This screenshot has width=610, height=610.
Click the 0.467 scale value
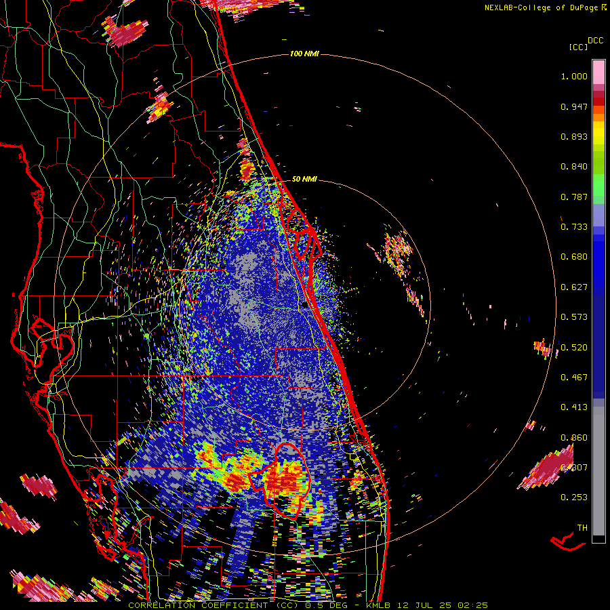[574, 378]
